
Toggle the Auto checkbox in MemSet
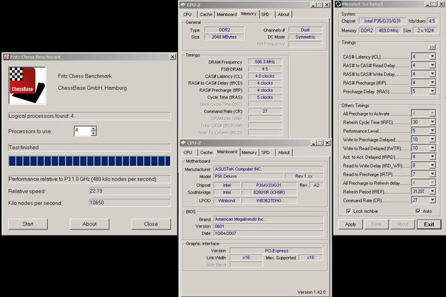point(418,211)
